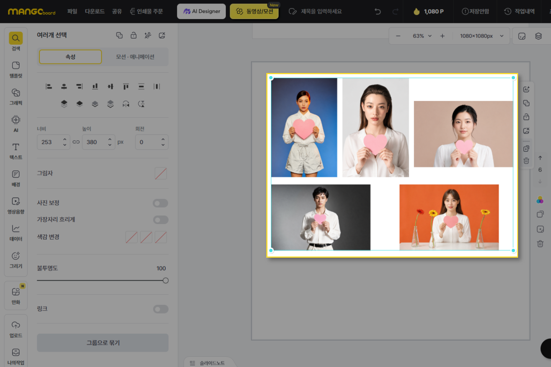This screenshot has height=367, width=551.
Task: Launch the AI Designer button
Action: click(201, 11)
